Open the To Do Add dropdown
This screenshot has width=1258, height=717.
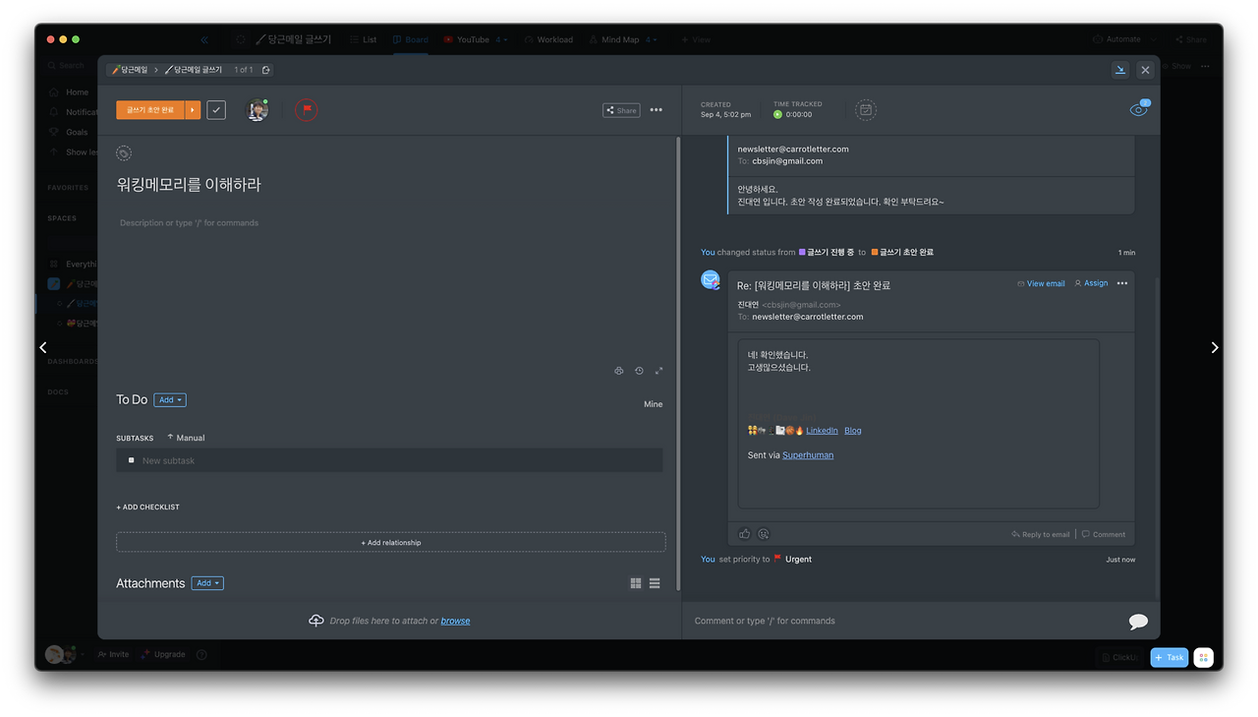(x=170, y=400)
